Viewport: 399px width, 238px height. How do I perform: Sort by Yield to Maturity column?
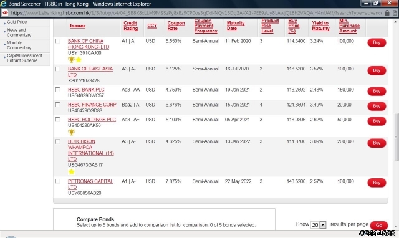click(x=320, y=26)
